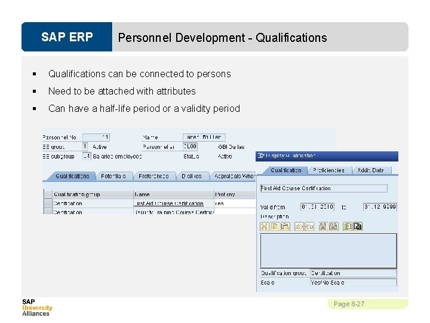Click the 'GBI Dallas' text
The width and height of the screenshot is (430, 323).
coord(231,147)
